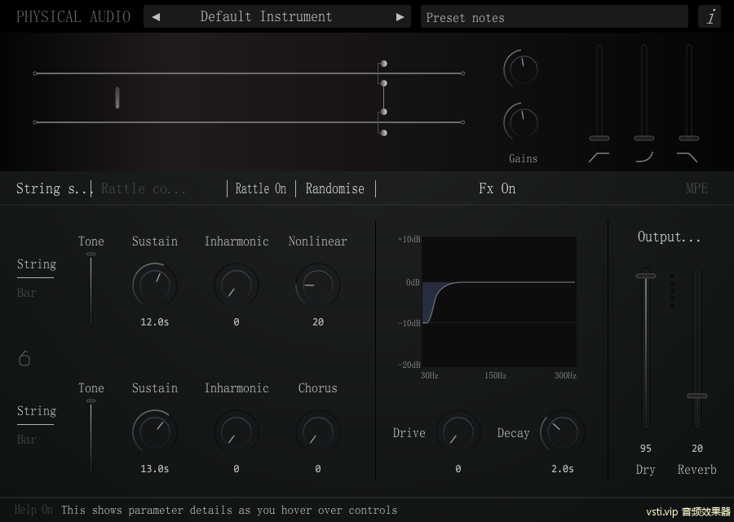This screenshot has height=522, width=734.
Task: Click the PHYSICAL AUDIO logo
Action: coord(73,17)
